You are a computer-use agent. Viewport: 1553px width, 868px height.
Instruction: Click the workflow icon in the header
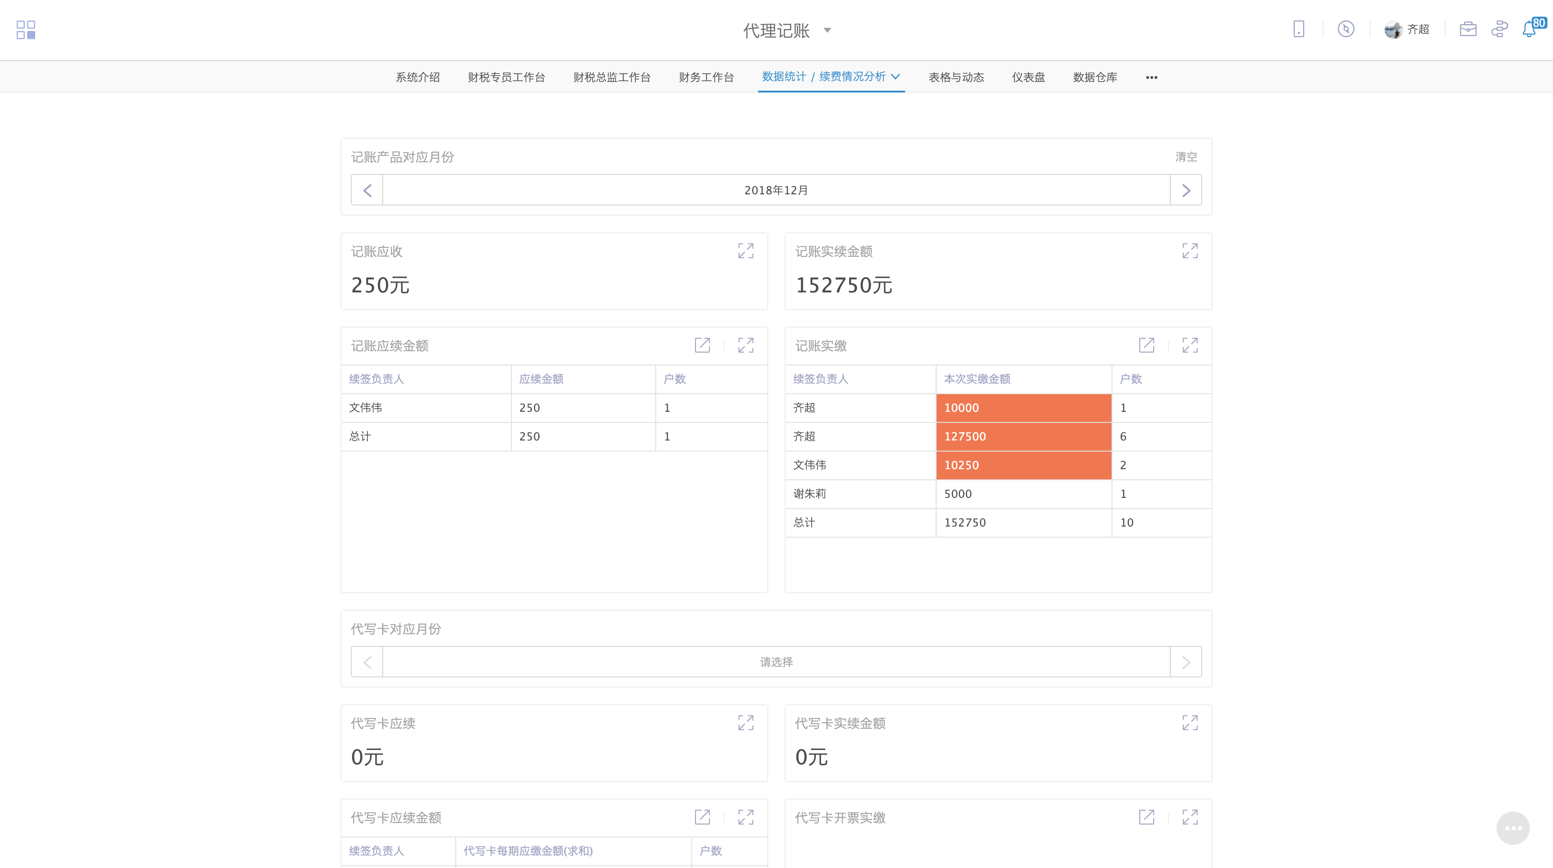pos(1499,29)
